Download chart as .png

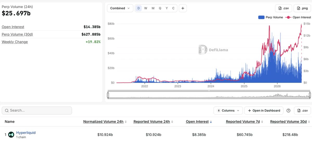(x=302, y=8)
